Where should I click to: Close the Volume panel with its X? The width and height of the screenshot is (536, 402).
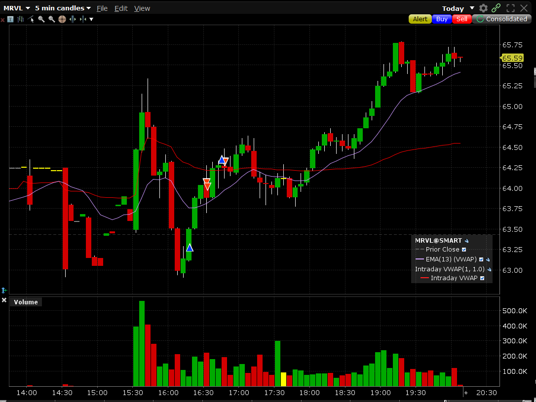[x=4, y=300]
